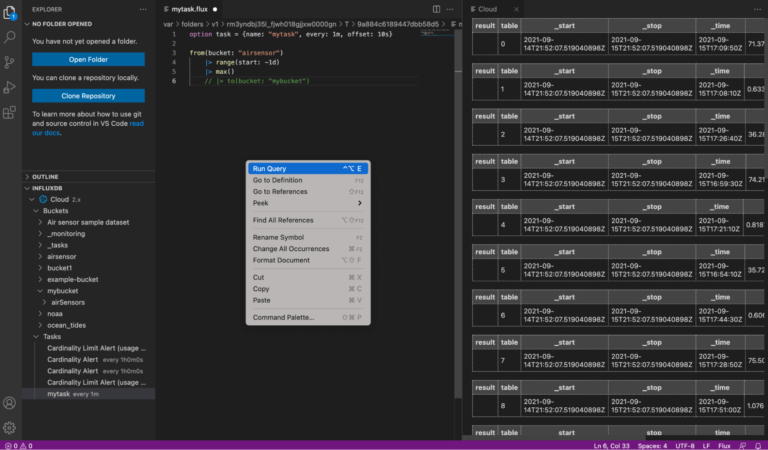Click Spaces: 4 indentation setting
The image size is (768, 450).
(x=652, y=446)
